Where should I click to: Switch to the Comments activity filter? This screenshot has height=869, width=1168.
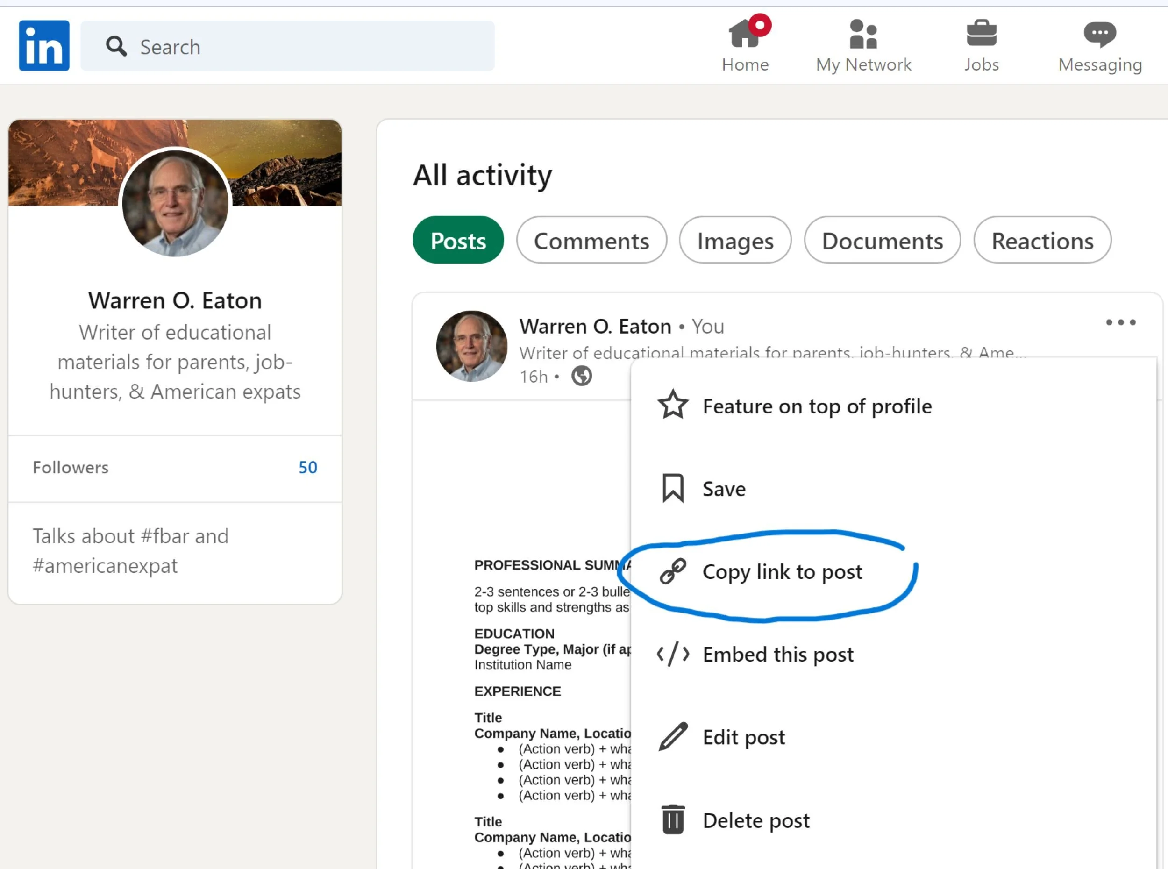coord(591,241)
